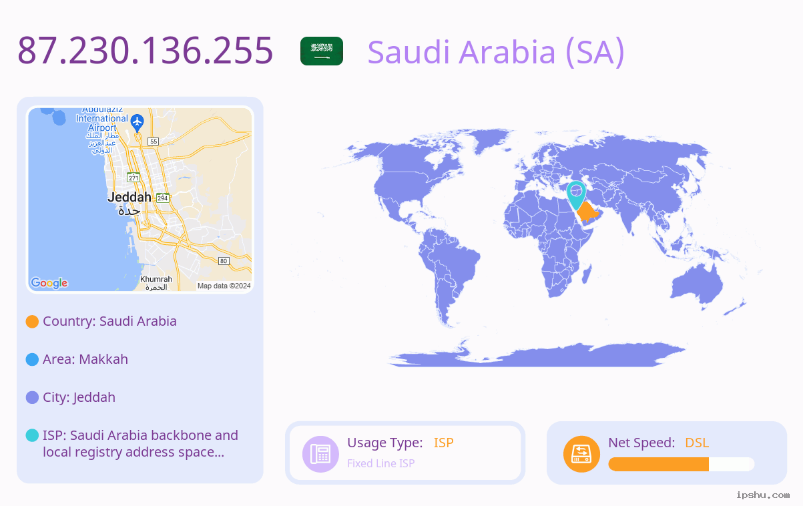Image resolution: width=803 pixels, height=506 pixels.
Task: Click the Saudi Arabia (SA) title text
Action: pyautogui.click(x=496, y=52)
